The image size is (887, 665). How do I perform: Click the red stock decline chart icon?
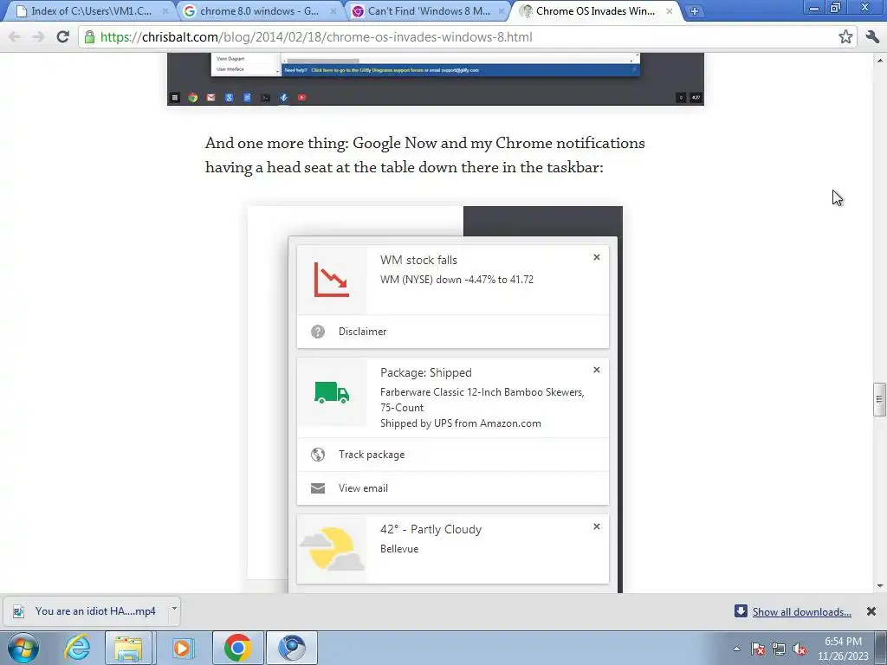[x=332, y=280]
